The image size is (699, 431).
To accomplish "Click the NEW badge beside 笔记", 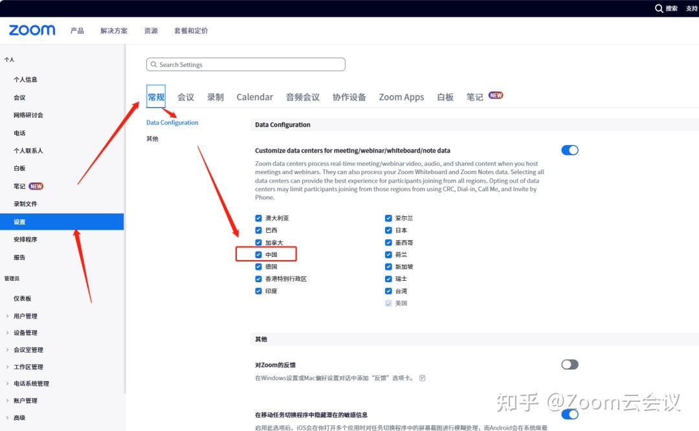I will [x=496, y=94].
